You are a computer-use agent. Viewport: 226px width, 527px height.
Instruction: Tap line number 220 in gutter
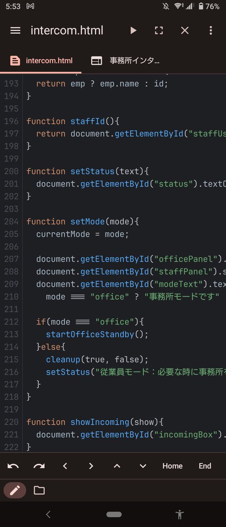click(x=11, y=422)
